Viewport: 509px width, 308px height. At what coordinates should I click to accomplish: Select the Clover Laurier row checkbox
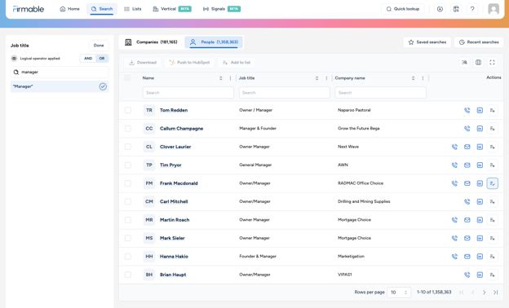[x=128, y=147]
